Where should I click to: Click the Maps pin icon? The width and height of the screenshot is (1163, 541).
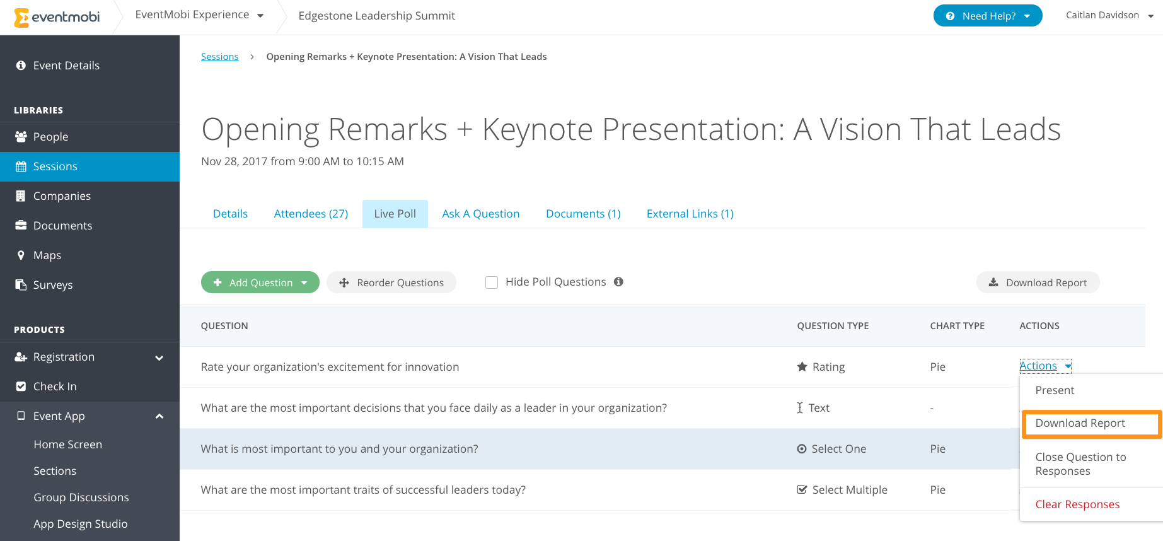[x=21, y=255]
